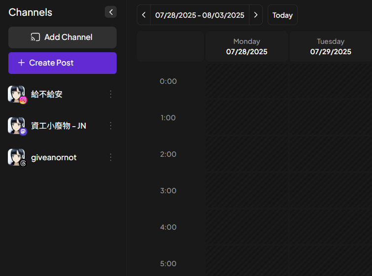Open options menu for 給不給安 channel
This screenshot has height=276, width=372.
(x=111, y=94)
